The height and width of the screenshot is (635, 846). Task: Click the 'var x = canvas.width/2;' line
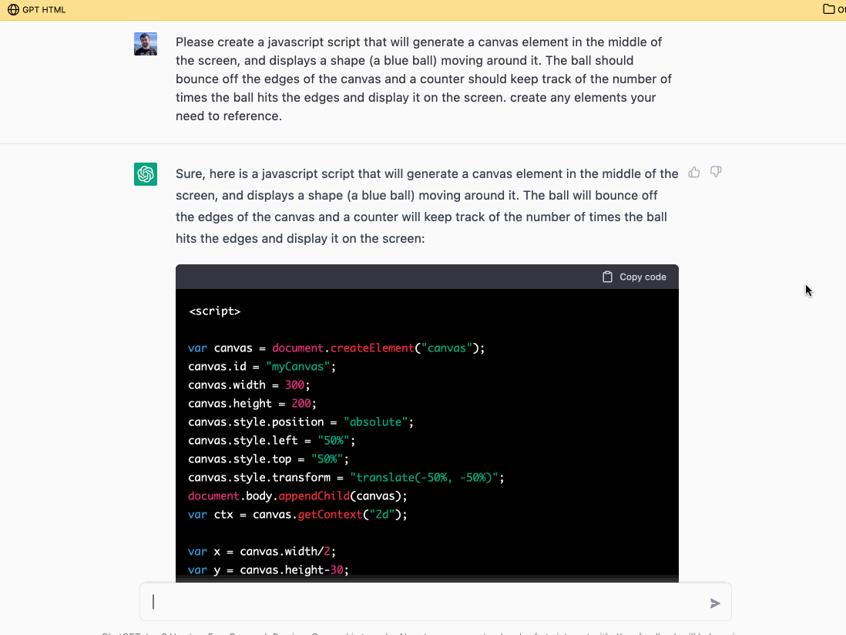[x=262, y=551]
